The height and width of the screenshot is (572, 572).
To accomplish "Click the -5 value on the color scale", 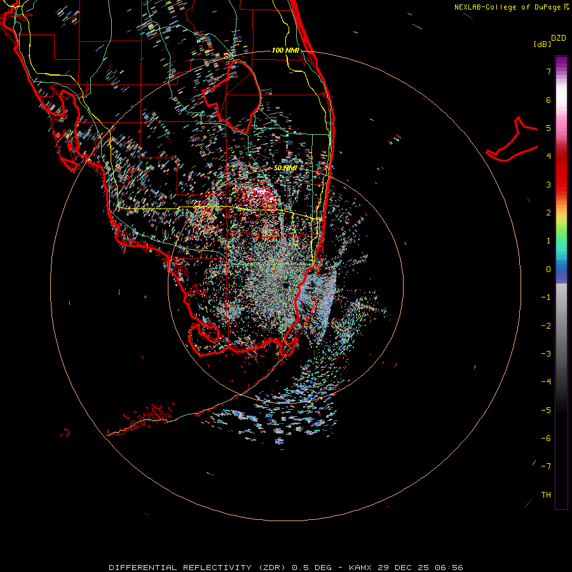I will [546, 411].
